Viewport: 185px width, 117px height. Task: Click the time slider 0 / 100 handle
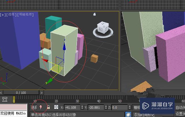tap(21, 93)
